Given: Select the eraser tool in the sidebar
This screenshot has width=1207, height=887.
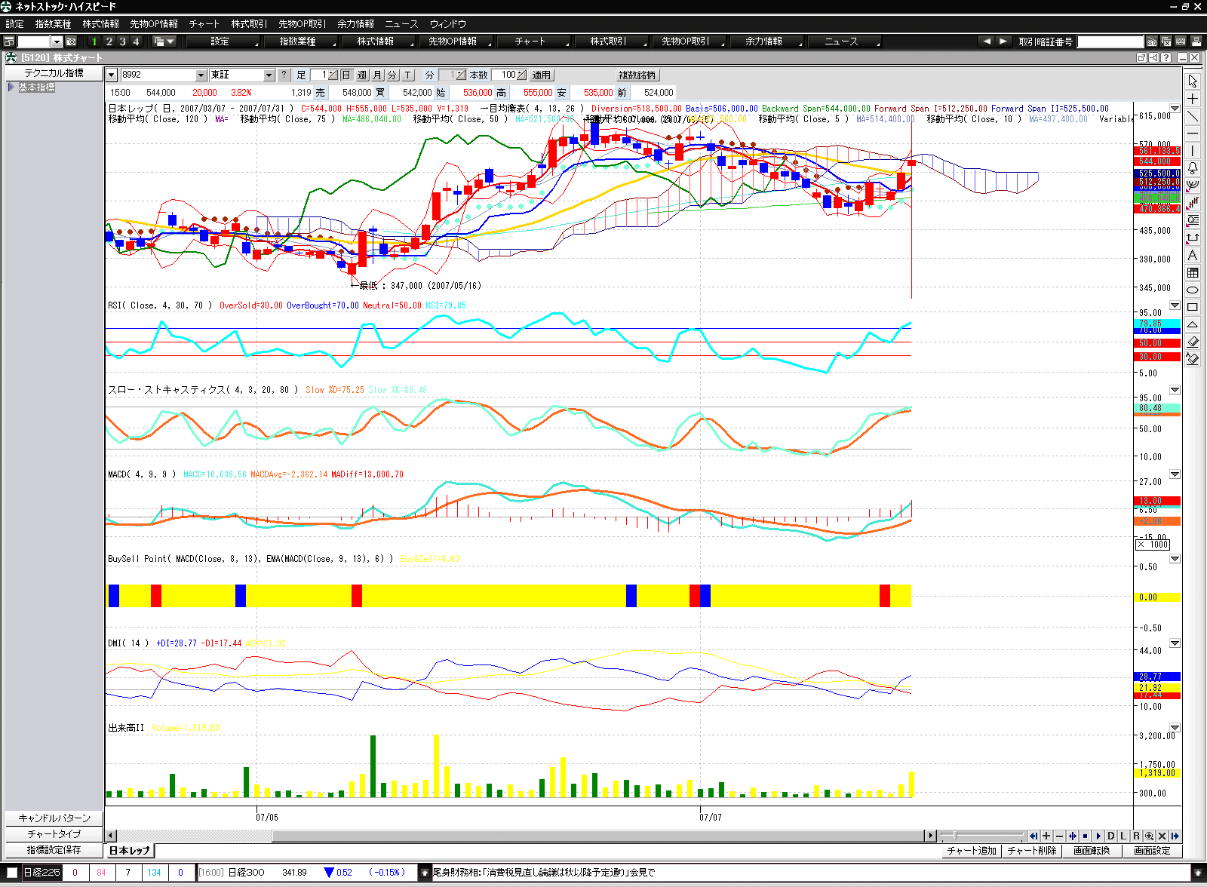Looking at the screenshot, I should [x=1193, y=342].
